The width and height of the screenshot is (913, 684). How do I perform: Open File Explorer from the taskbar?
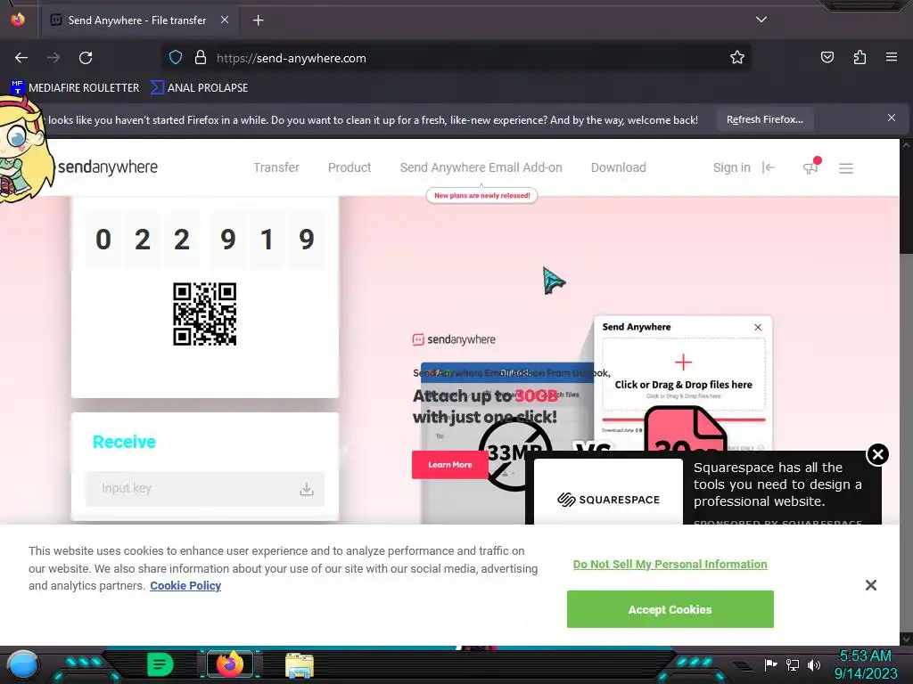point(300,664)
